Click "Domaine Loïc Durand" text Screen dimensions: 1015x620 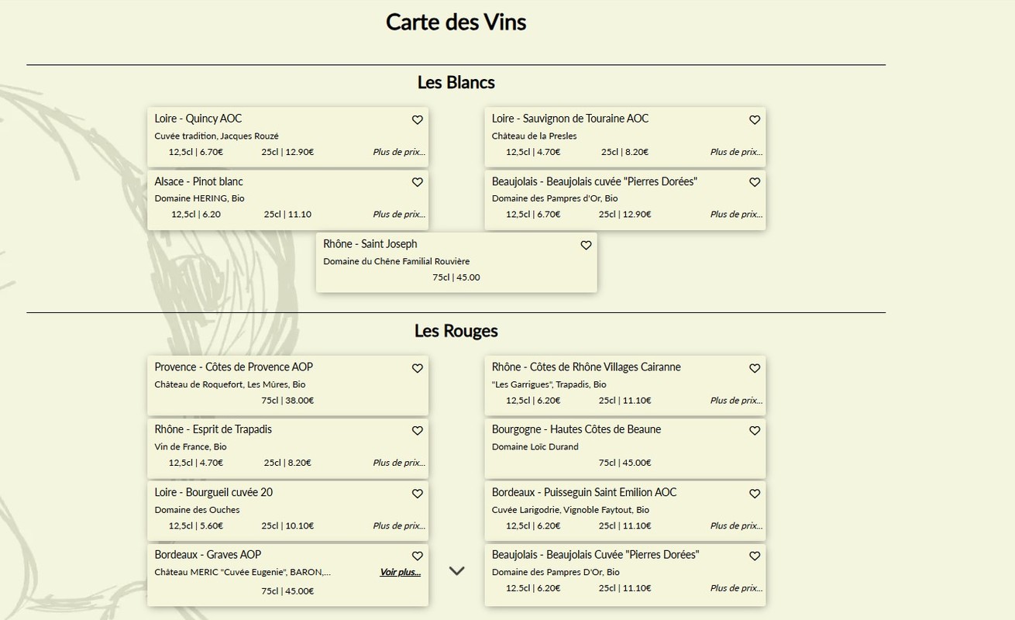pyautogui.click(x=535, y=446)
